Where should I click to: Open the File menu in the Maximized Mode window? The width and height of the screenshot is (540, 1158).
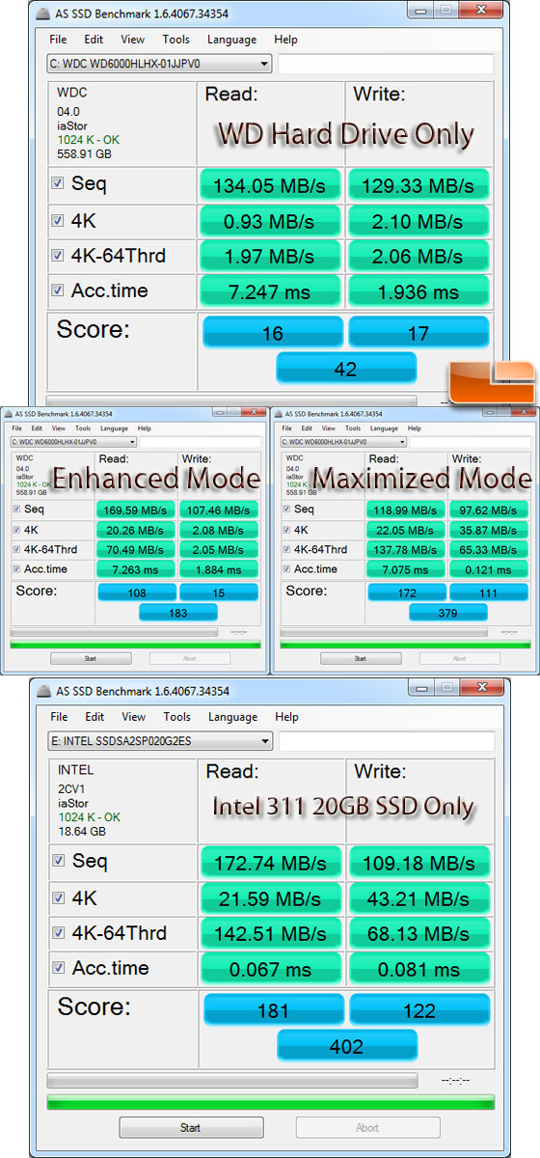[286, 428]
